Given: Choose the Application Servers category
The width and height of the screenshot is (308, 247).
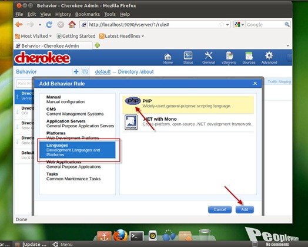Looking at the screenshot, I should pos(78,124).
